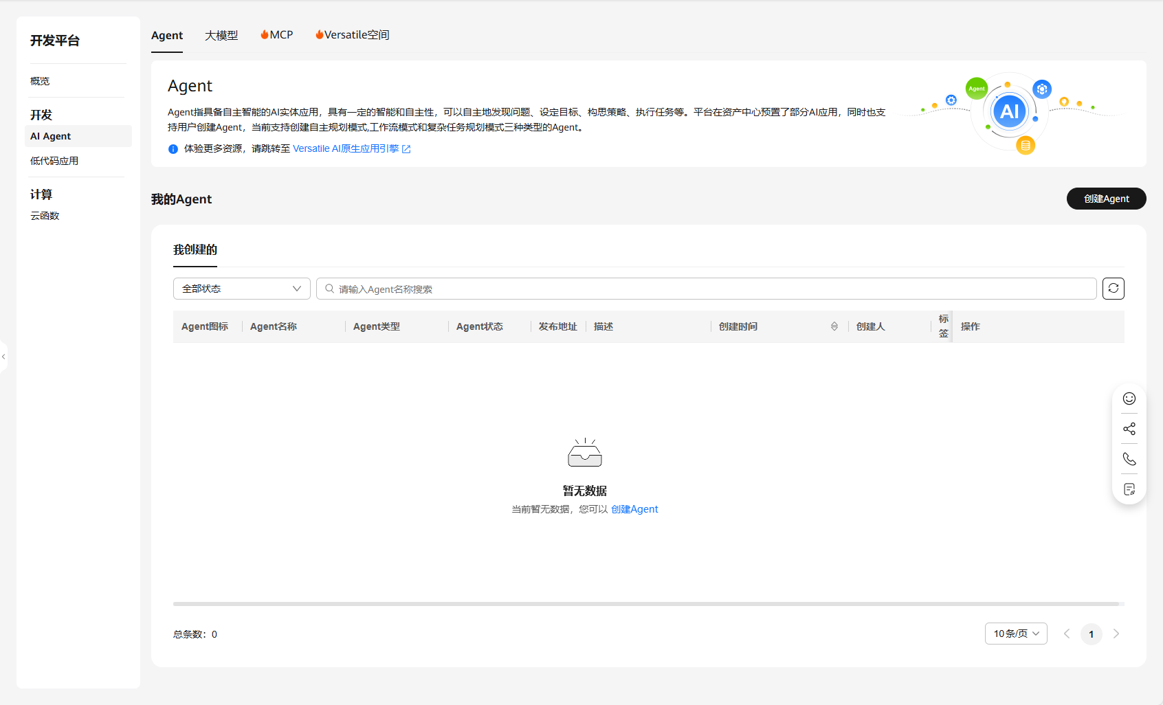Click the 描述 column header

tap(603, 326)
